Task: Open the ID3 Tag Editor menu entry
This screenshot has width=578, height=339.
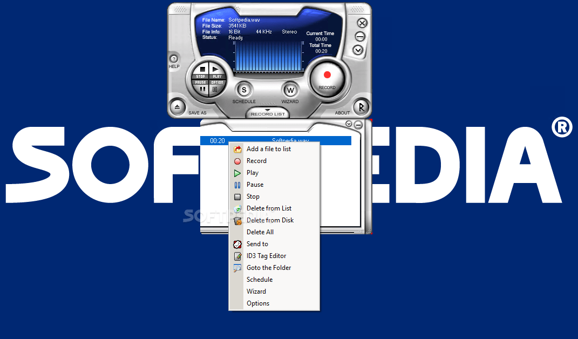Action: click(266, 255)
